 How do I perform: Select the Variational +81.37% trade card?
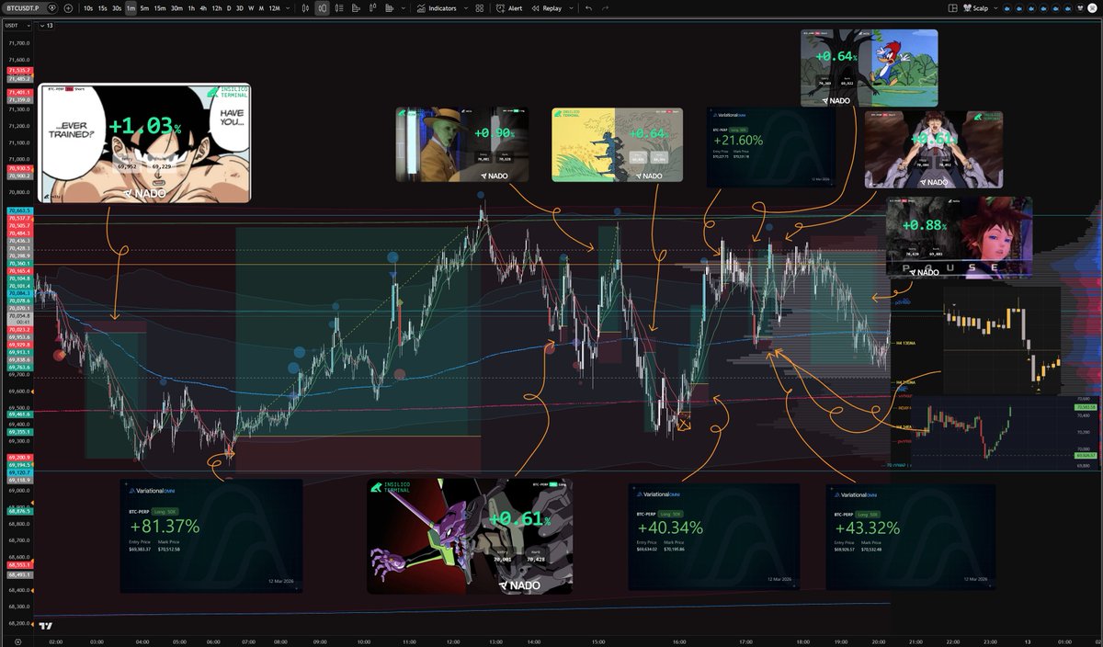click(x=210, y=536)
